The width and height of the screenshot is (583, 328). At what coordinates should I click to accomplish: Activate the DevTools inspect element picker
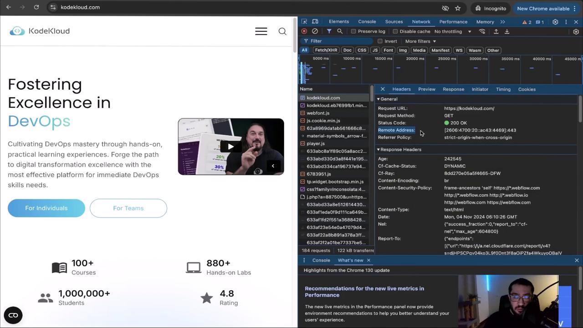tap(304, 22)
